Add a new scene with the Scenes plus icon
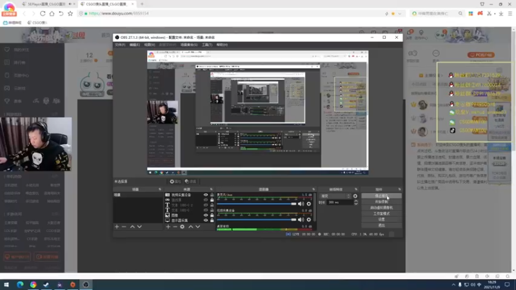The image size is (516, 290). coord(117,227)
